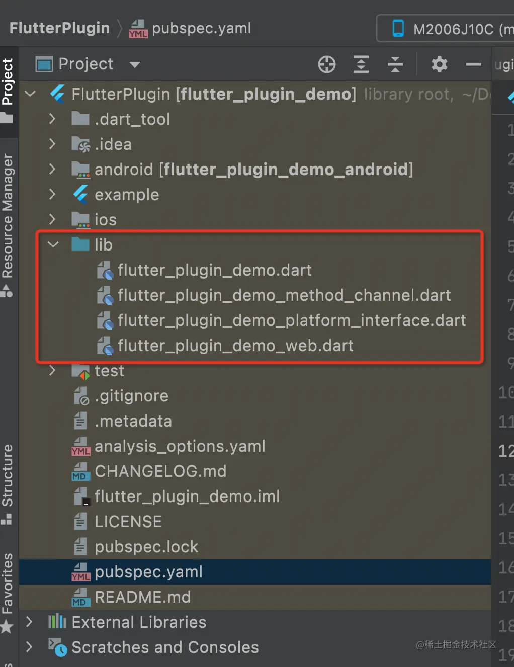The height and width of the screenshot is (667, 514).
Task: Expand the test folder
Action: point(52,370)
